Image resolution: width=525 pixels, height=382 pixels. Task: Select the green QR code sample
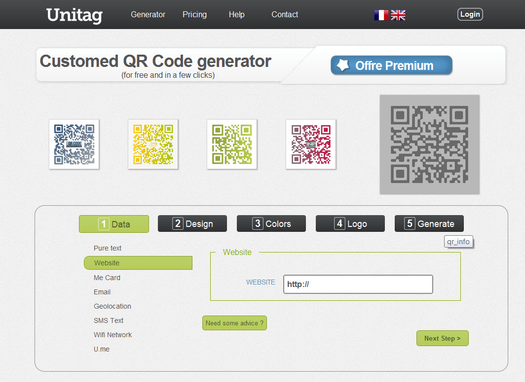coord(232,144)
